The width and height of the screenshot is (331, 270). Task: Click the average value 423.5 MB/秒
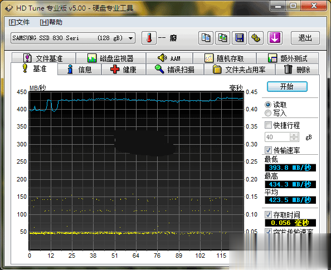pos(290,200)
